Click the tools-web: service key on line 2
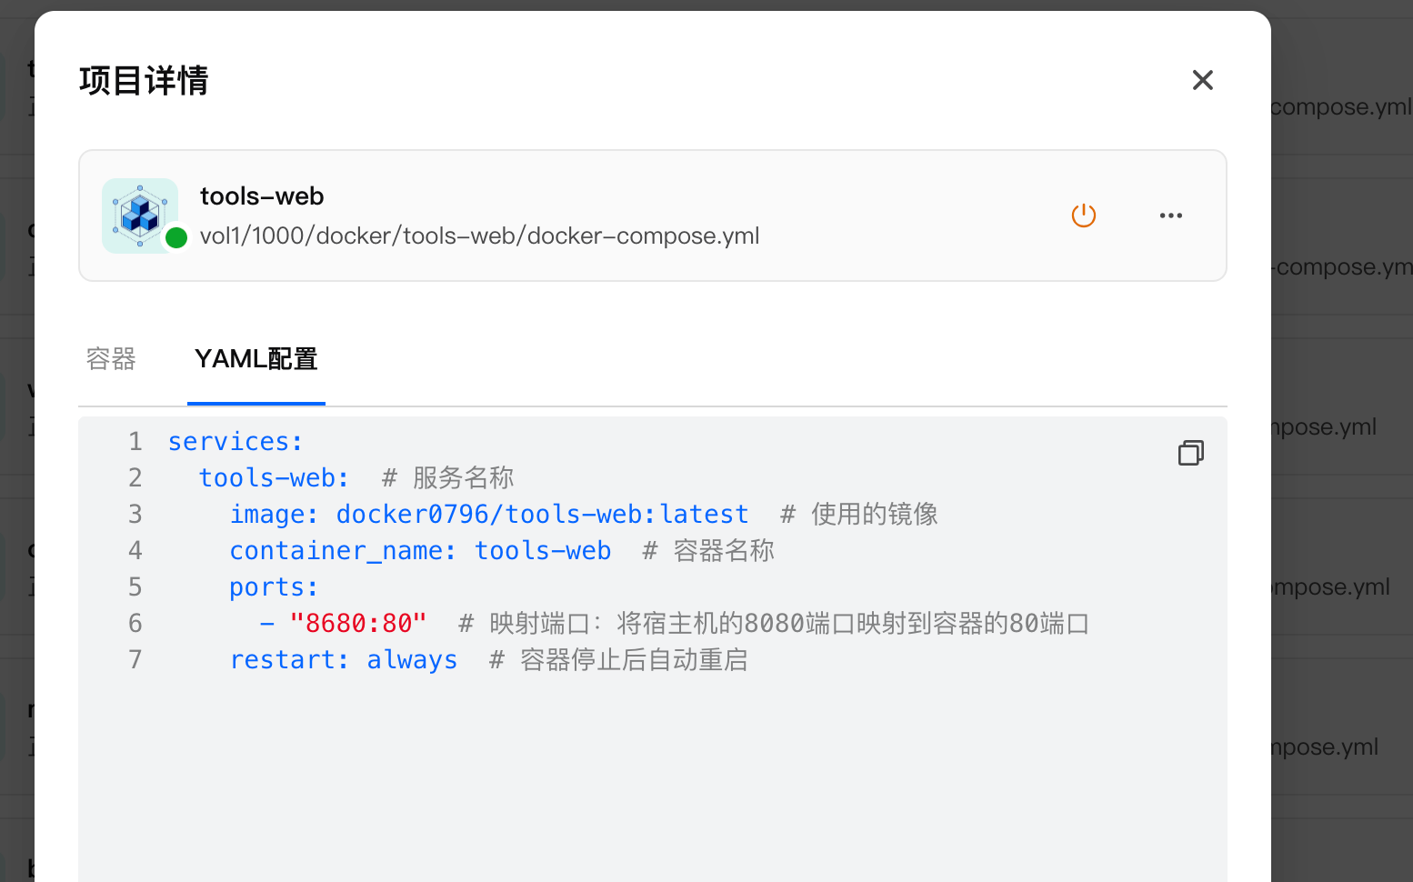The width and height of the screenshot is (1413, 882). click(274, 478)
